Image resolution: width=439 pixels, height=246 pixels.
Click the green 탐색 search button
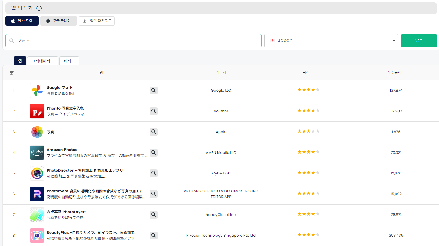tap(419, 41)
